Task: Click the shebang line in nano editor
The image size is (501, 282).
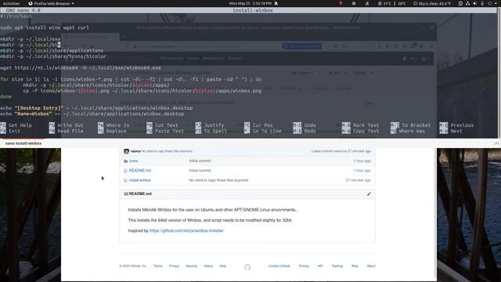Action: 16,16
